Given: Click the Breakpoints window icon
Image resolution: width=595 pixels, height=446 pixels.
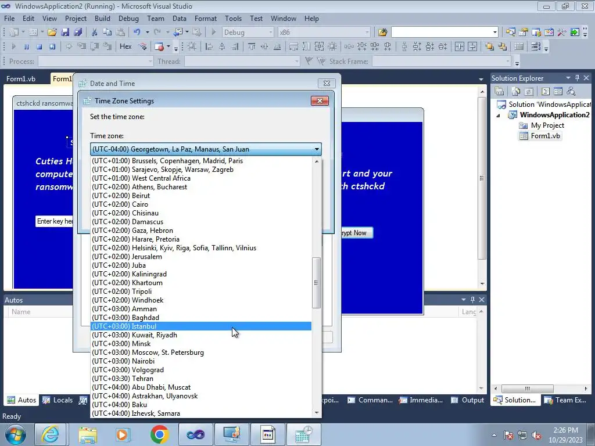Looking at the screenshot, I should [x=159, y=46].
